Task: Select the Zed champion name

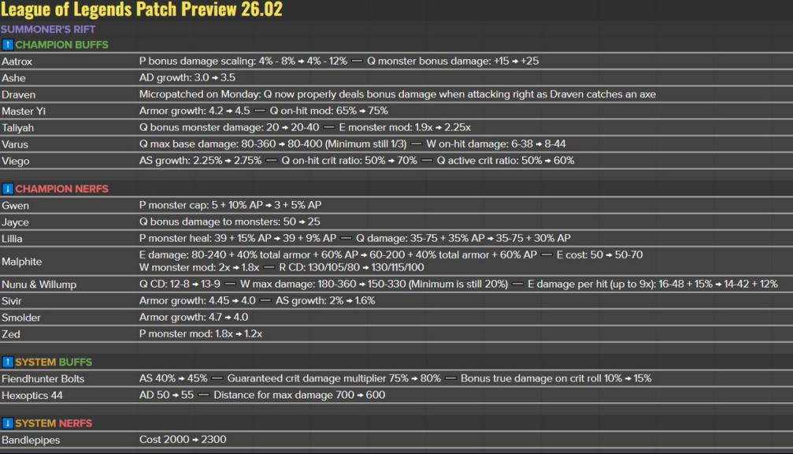Action: (11, 334)
